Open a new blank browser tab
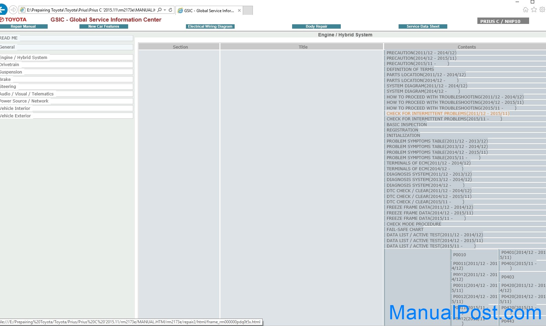This screenshot has height=326, width=546. tap(248, 10)
